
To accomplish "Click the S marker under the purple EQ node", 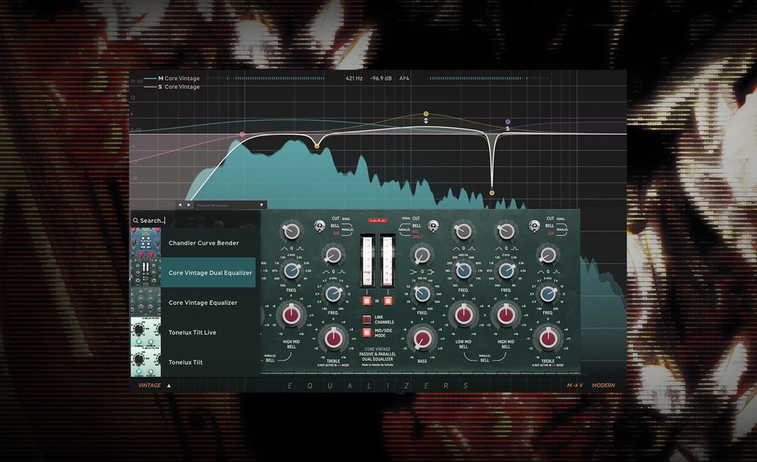I will tap(507, 129).
